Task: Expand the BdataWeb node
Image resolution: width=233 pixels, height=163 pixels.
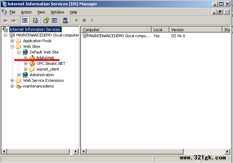Action: [26, 58]
